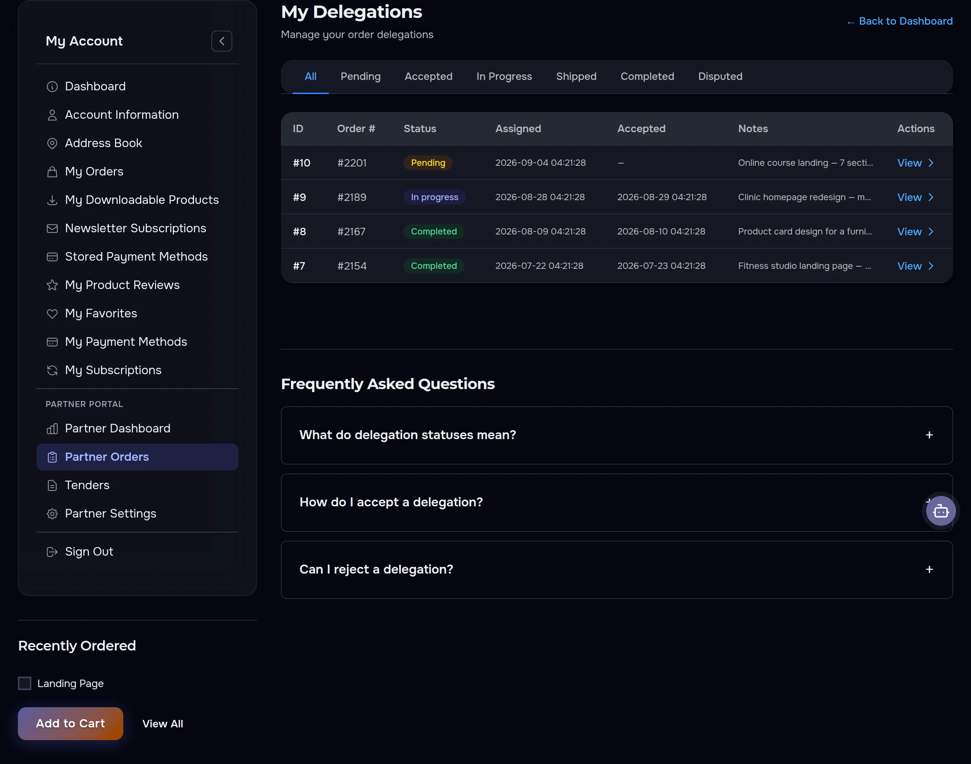Viewport: 971px width, 764px height.
Task: Click the Partner Orders clipboard icon
Action: click(x=52, y=457)
